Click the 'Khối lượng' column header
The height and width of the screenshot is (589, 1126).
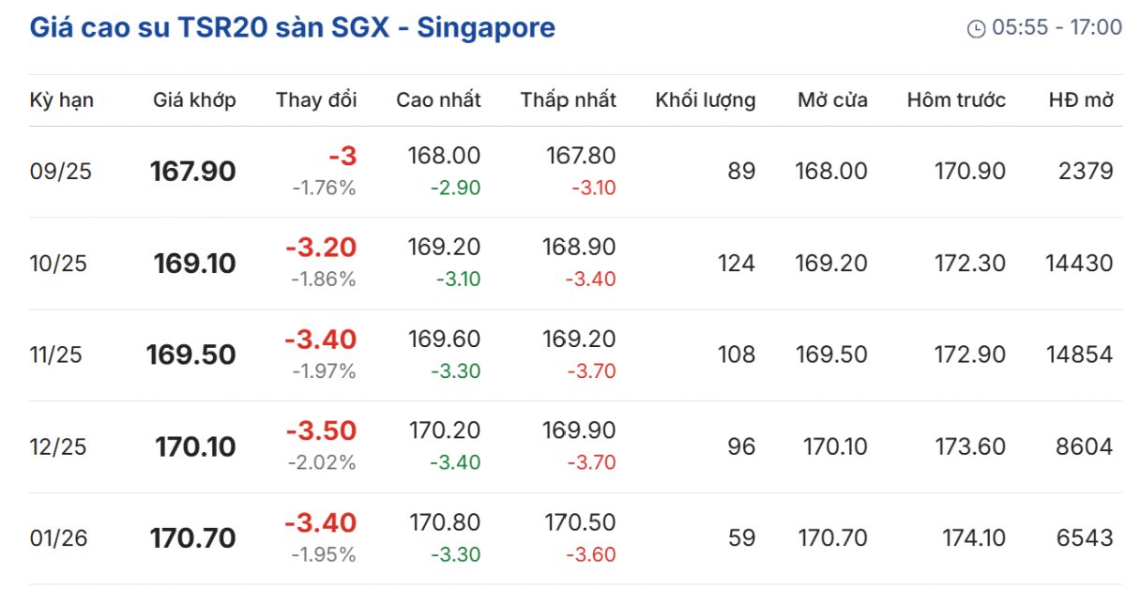coord(705,100)
